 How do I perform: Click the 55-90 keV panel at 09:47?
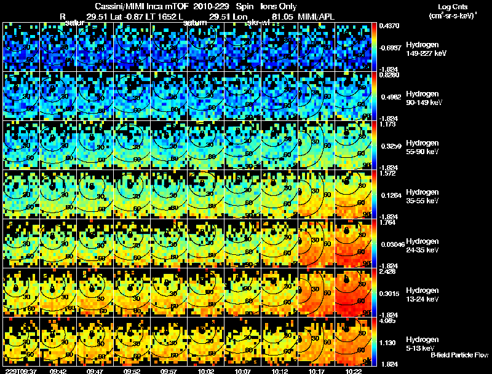tap(95, 146)
